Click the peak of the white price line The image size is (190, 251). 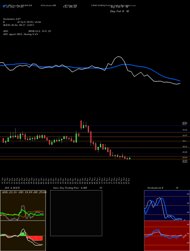(119, 57)
